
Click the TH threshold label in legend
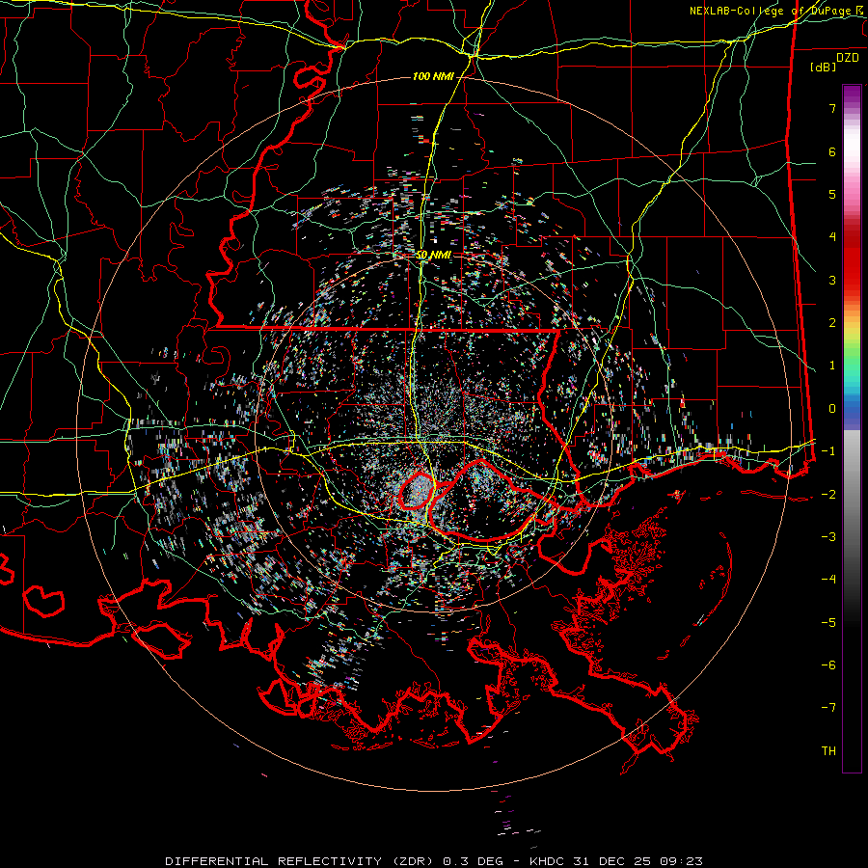point(828,751)
